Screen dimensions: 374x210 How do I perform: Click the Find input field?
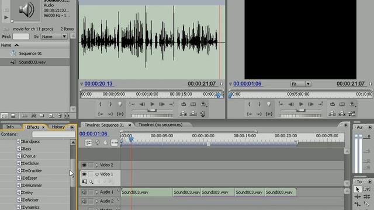(x=21, y=37)
